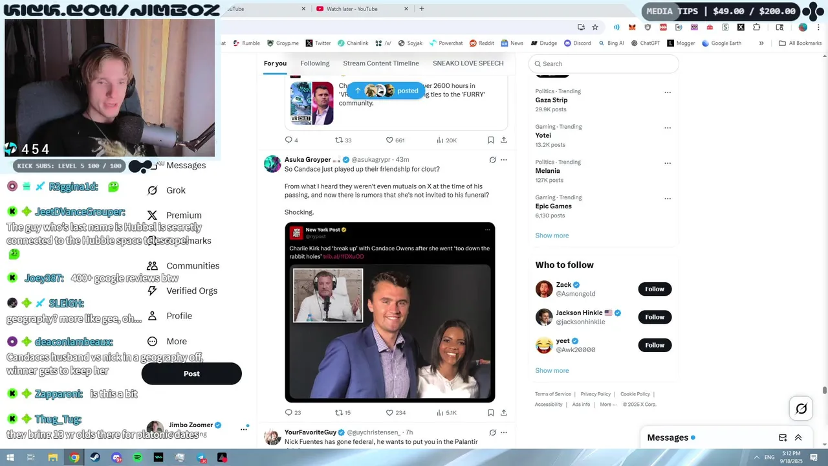Open Windows Start menu
Screen dimensions: 828x466
tap(10, 458)
